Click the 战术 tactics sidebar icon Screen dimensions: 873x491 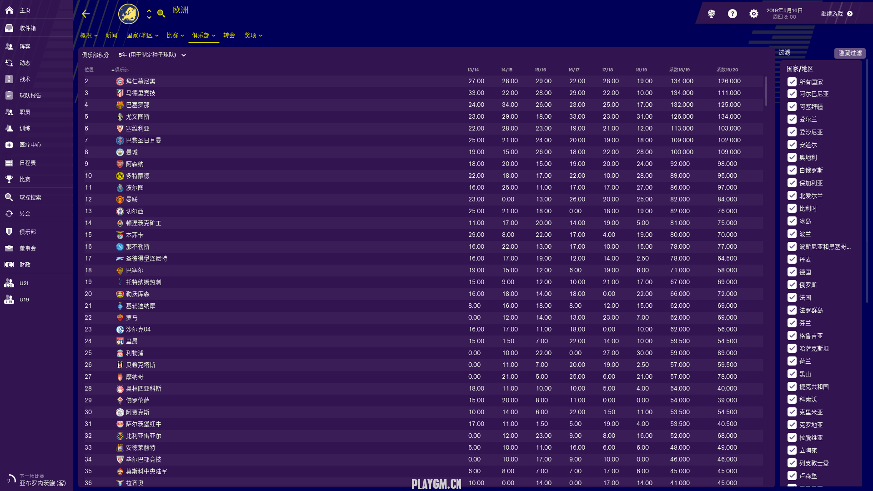[9, 79]
